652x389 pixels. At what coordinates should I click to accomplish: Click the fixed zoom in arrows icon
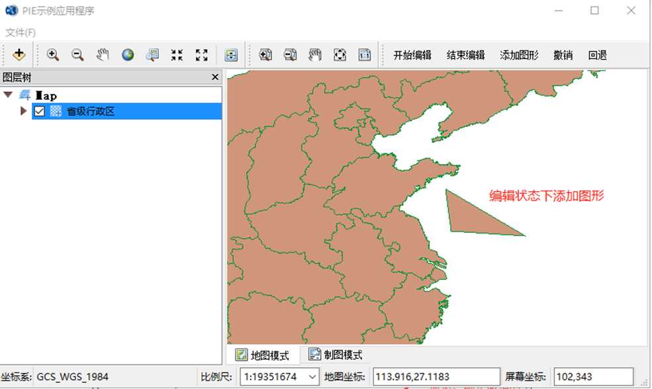pyautogui.click(x=177, y=54)
